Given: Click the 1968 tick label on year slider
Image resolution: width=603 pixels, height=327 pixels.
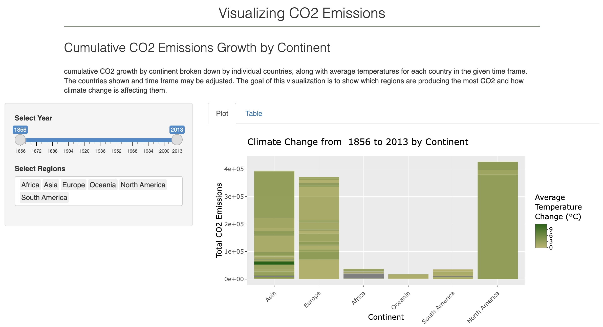Looking at the screenshot, I should 132,151.
